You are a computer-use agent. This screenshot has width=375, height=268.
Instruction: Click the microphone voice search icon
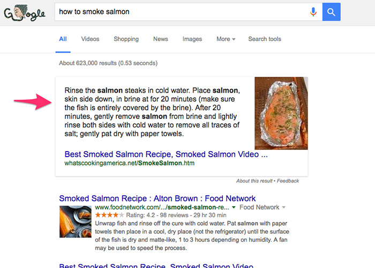pyautogui.click(x=313, y=12)
